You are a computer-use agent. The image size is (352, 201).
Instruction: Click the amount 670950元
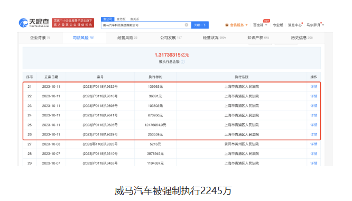155,115
